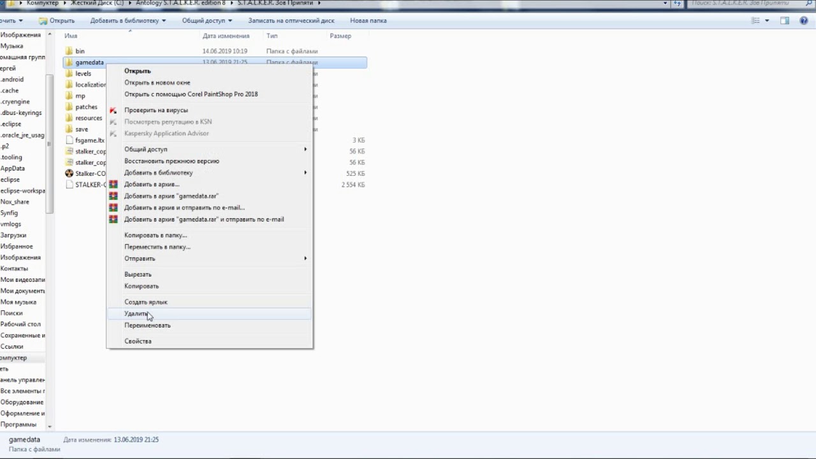
Task: Click navigation pane scrollbar down arrow
Action: click(x=50, y=427)
